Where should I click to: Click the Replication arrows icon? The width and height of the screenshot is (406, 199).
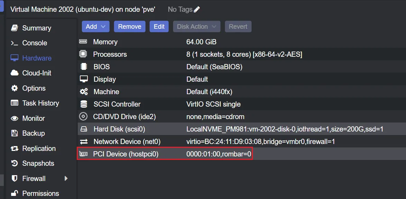coord(15,148)
